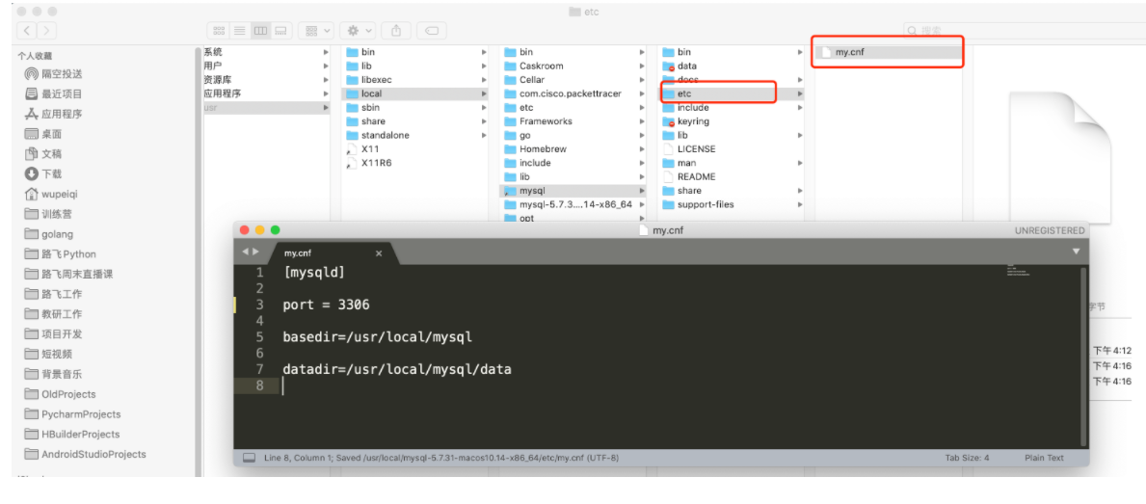The height and width of the screenshot is (504, 1146).
Task: Expand the Cellar folder arrow
Action: point(642,80)
